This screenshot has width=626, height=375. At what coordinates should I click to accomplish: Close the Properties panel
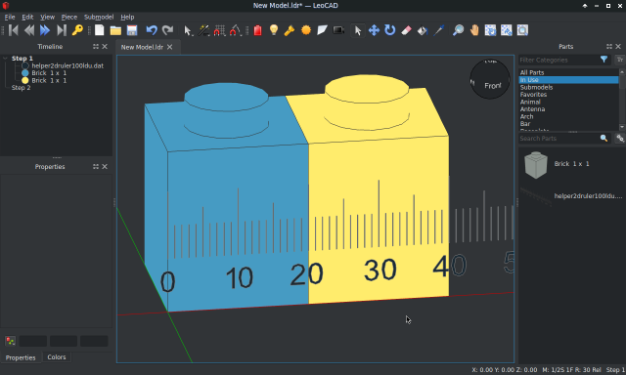click(x=105, y=167)
